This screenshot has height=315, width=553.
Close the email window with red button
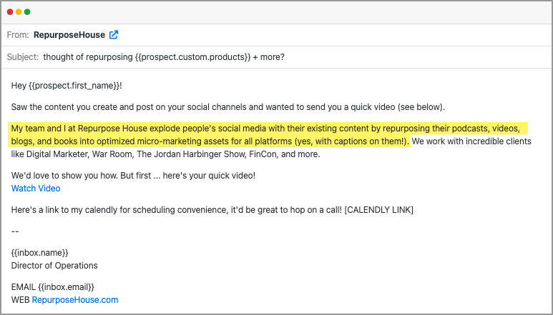pos(10,12)
